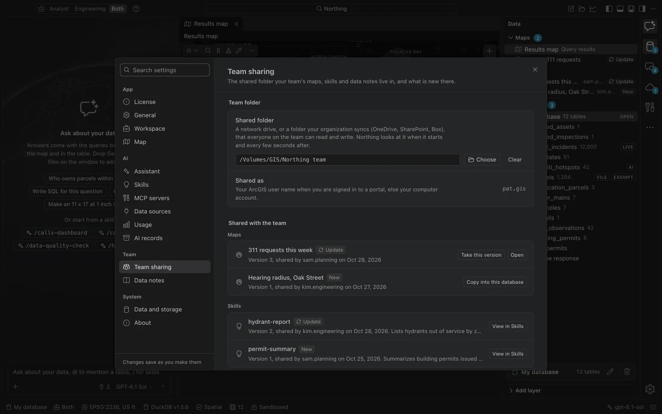Switch mode to Analyst
The image size is (662, 414).
point(59,9)
